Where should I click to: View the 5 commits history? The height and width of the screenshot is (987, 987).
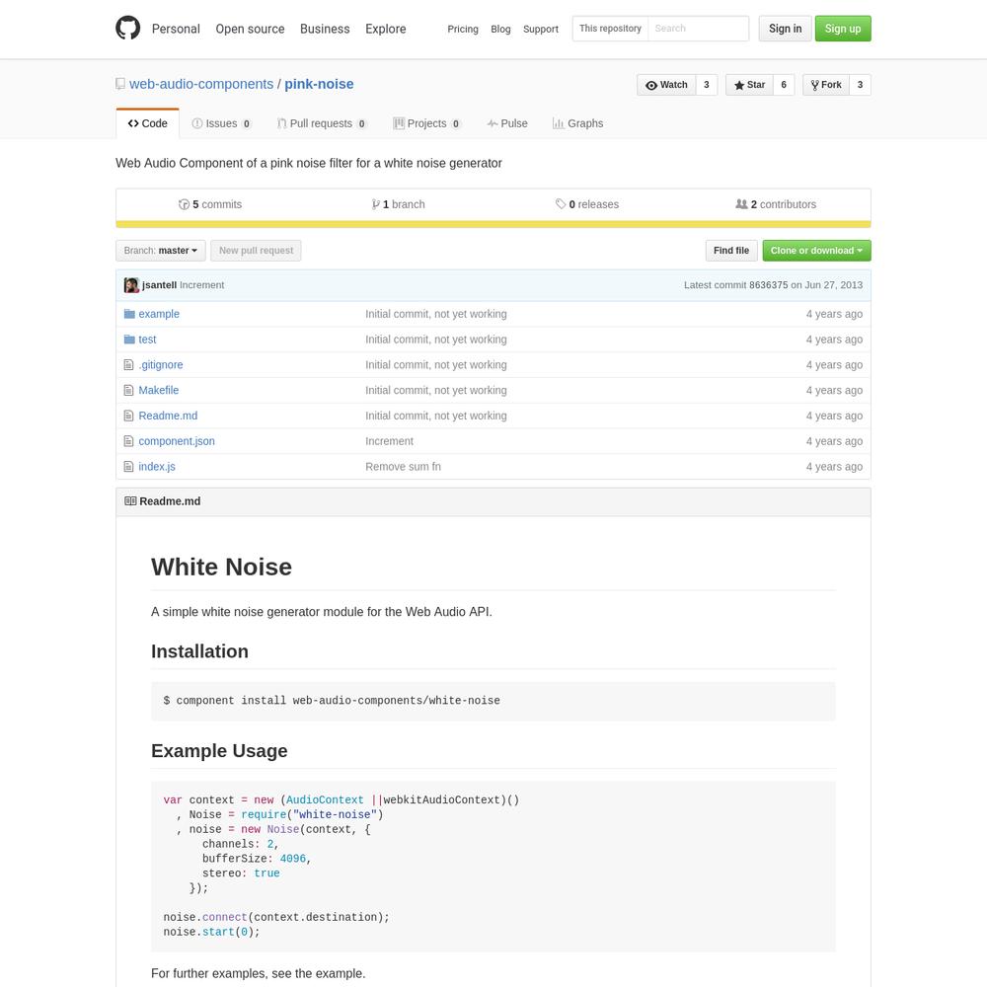[x=210, y=204]
